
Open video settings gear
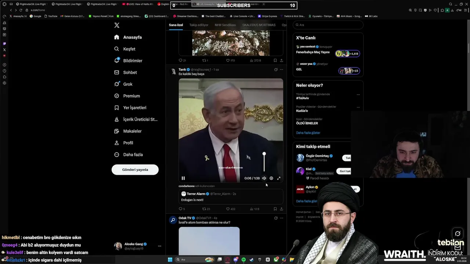pos(271,178)
